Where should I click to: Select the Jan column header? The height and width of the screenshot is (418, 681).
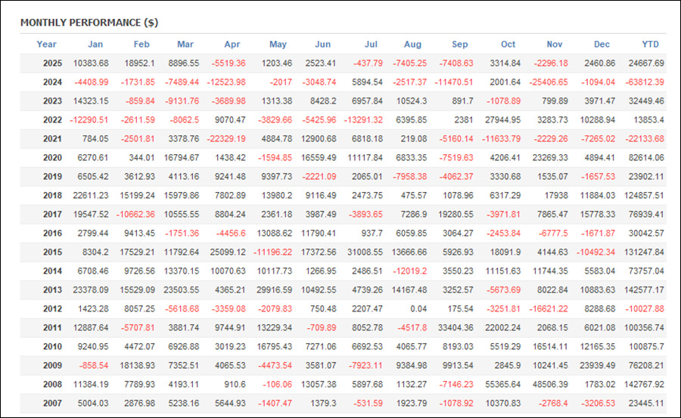point(95,44)
